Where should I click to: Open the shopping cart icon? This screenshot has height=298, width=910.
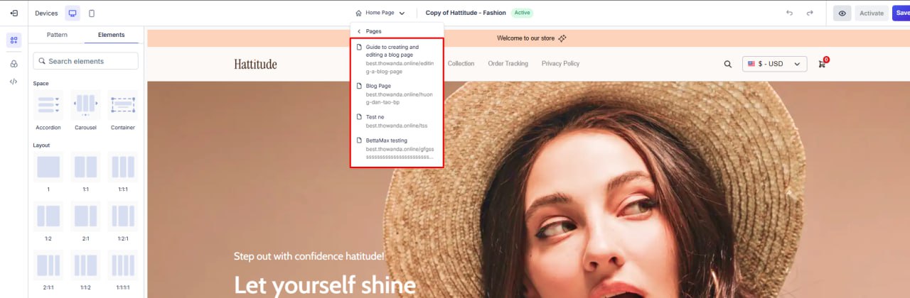(823, 64)
